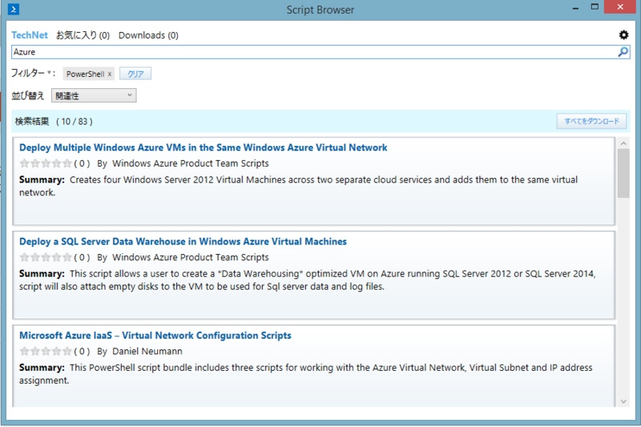Click the Azure search input field

tap(314, 52)
